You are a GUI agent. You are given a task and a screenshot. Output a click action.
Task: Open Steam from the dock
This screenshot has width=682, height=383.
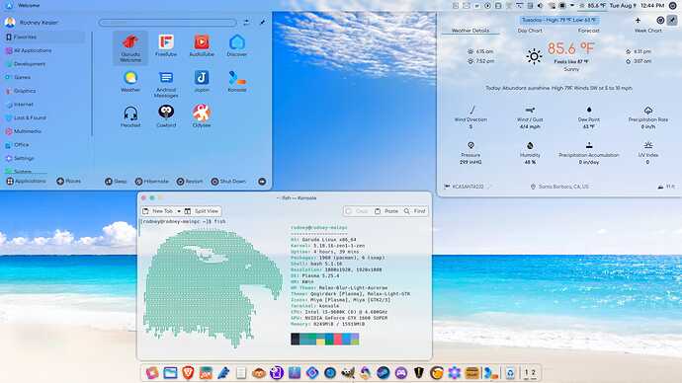click(384, 372)
